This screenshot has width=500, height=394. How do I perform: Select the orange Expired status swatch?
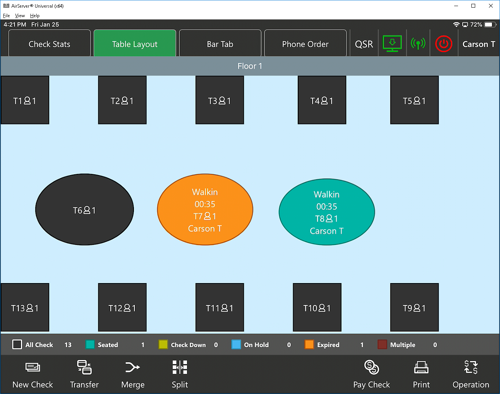coord(309,345)
